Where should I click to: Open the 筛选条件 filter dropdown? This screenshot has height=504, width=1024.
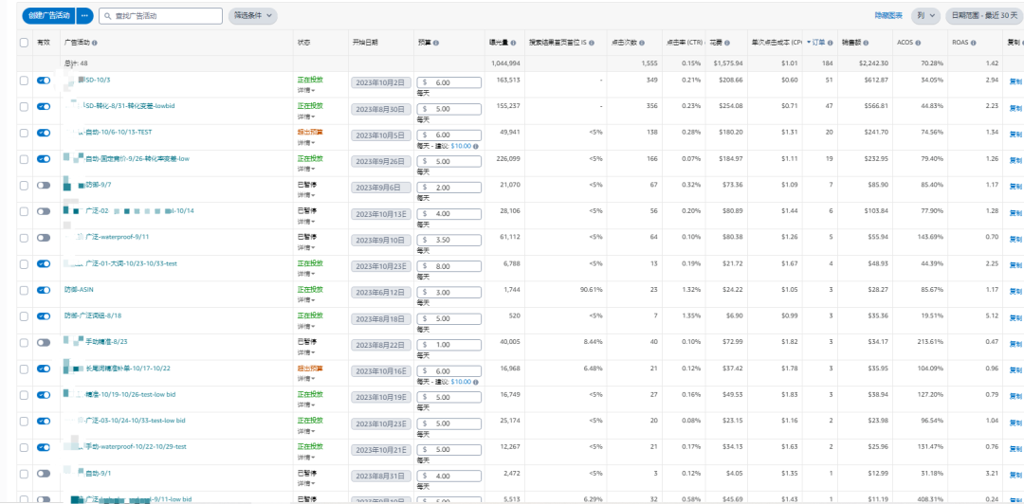click(x=253, y=16)
